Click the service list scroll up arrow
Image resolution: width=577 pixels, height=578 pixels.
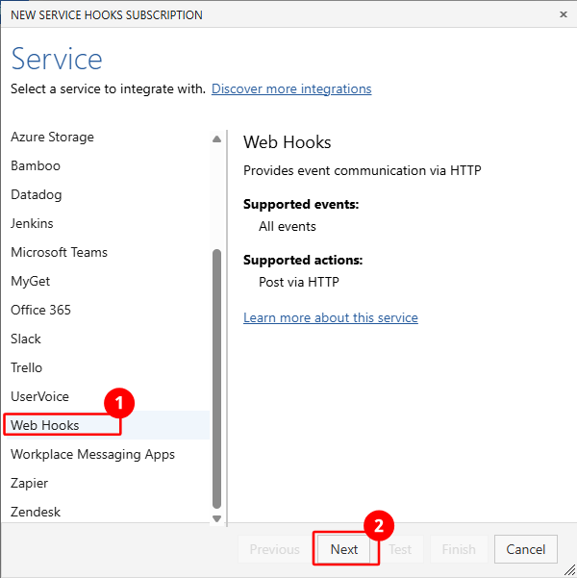pyautogui.click(x=216, y=139)
